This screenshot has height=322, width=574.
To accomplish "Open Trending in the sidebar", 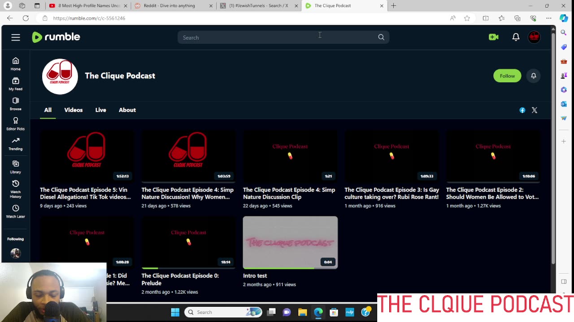I will 16,144.
